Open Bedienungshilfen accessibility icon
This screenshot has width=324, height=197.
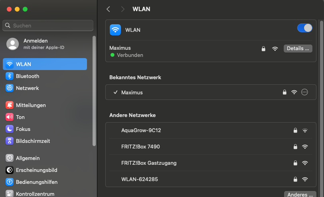pyautogui.click(x=10, y=182)
